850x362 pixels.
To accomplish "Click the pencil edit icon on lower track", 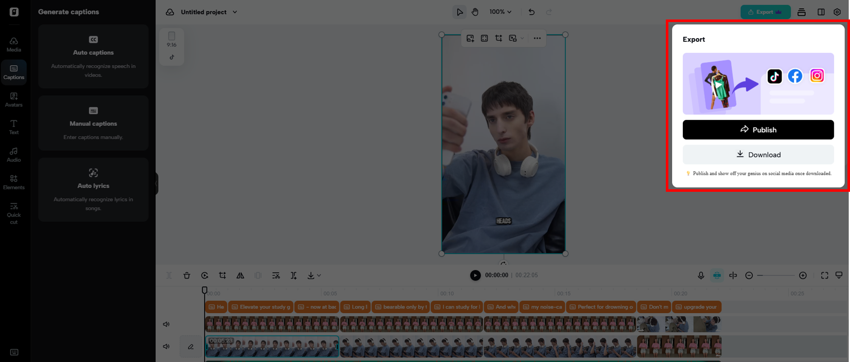I will click(x=191, y=347).
